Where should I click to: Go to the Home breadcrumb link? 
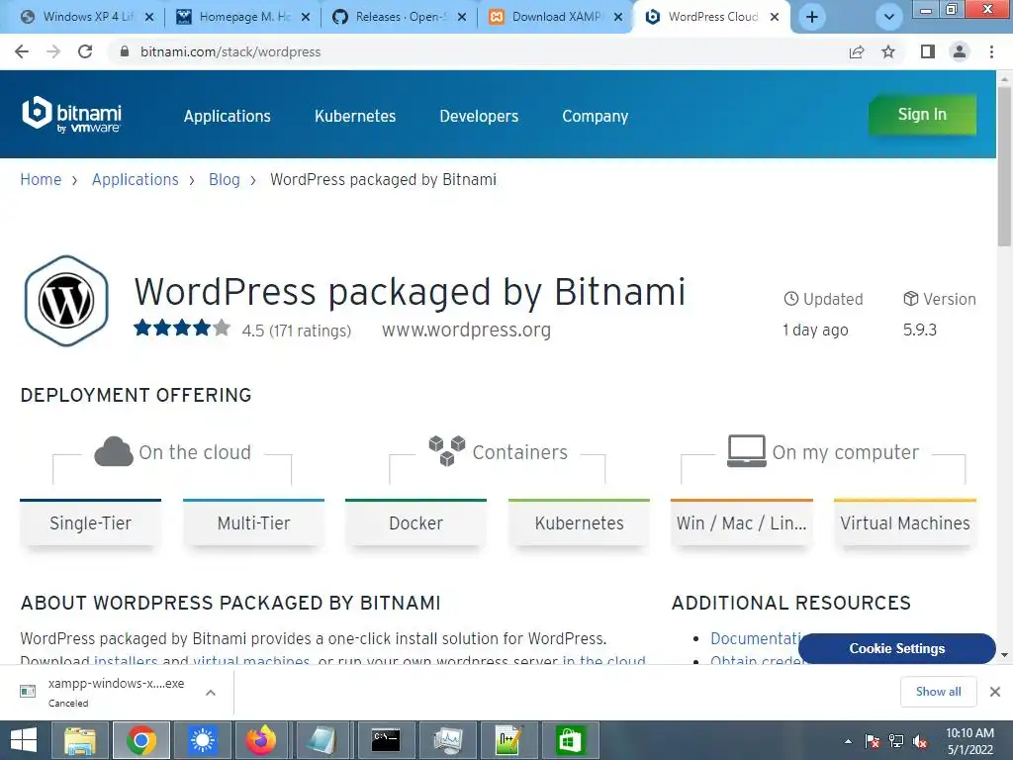[41, 180]
